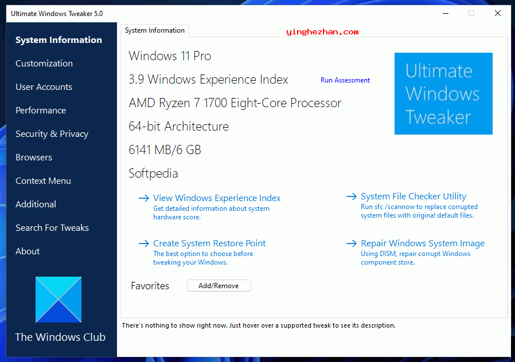Click The Windows Club text label
Screen dimensions: 515x362
coord(60,337)
